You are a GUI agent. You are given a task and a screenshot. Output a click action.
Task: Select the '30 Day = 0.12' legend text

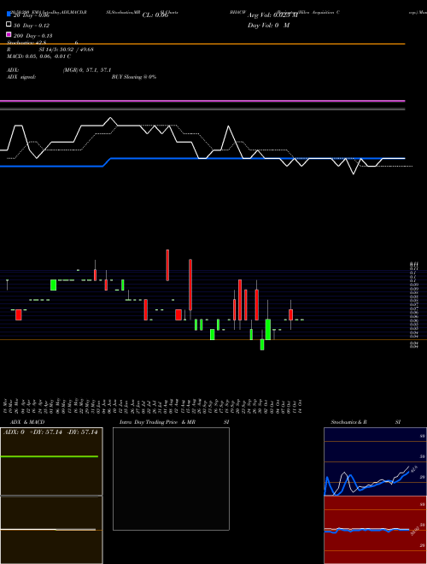coord(32,26)
